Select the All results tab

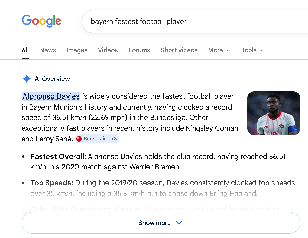click(x=25, y=50)
